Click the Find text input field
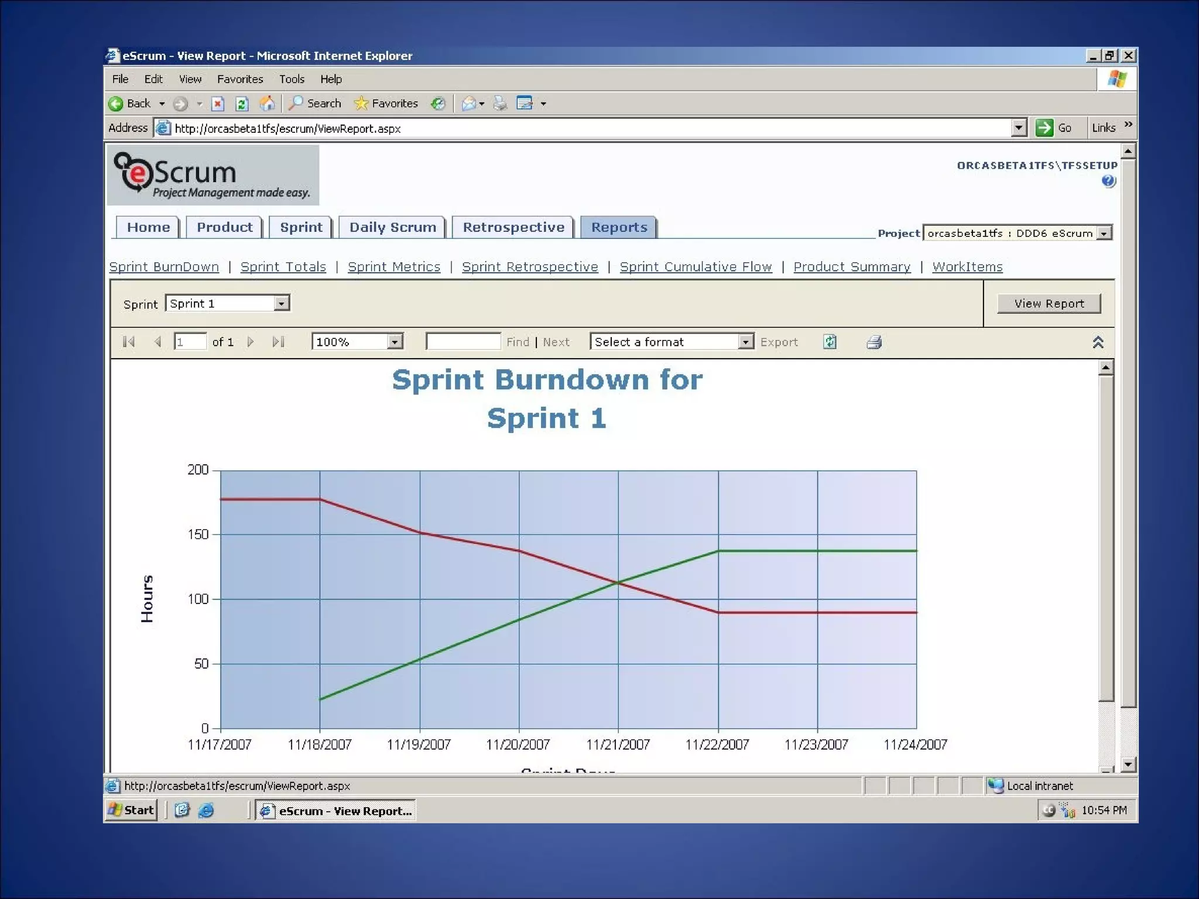Image resolution: width=1199 pixels, height=899 pixels. [463, 342]
